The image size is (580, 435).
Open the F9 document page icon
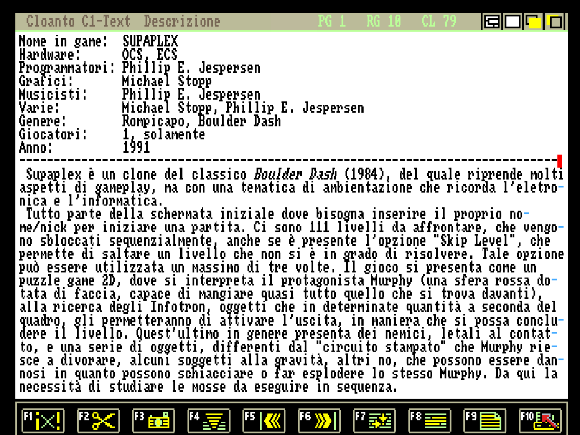pyautogui.click(x=485, y=420)
